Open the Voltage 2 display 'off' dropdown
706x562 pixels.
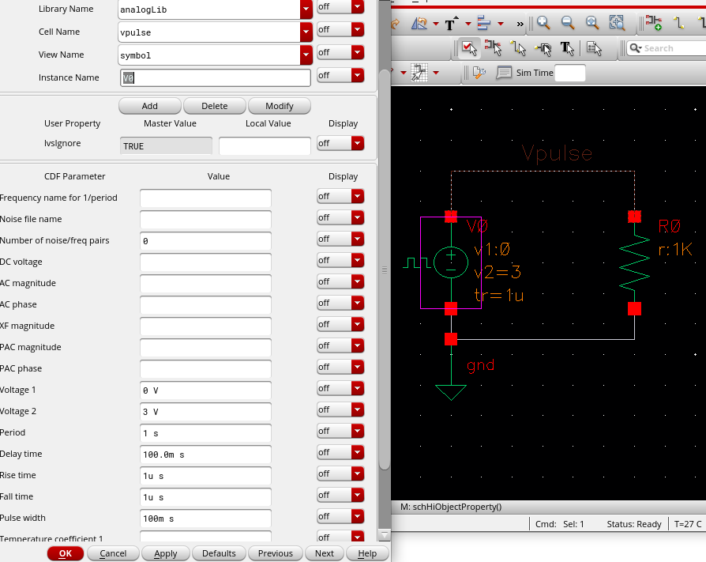click(x=340, y=409)
